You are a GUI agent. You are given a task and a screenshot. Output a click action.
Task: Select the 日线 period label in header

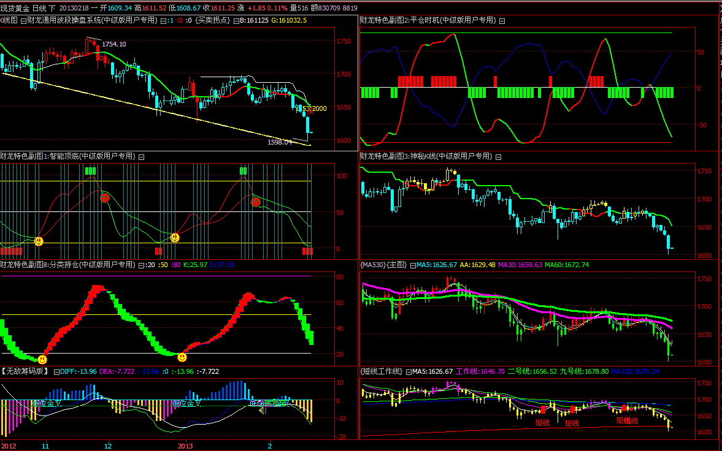pos(39,8)
